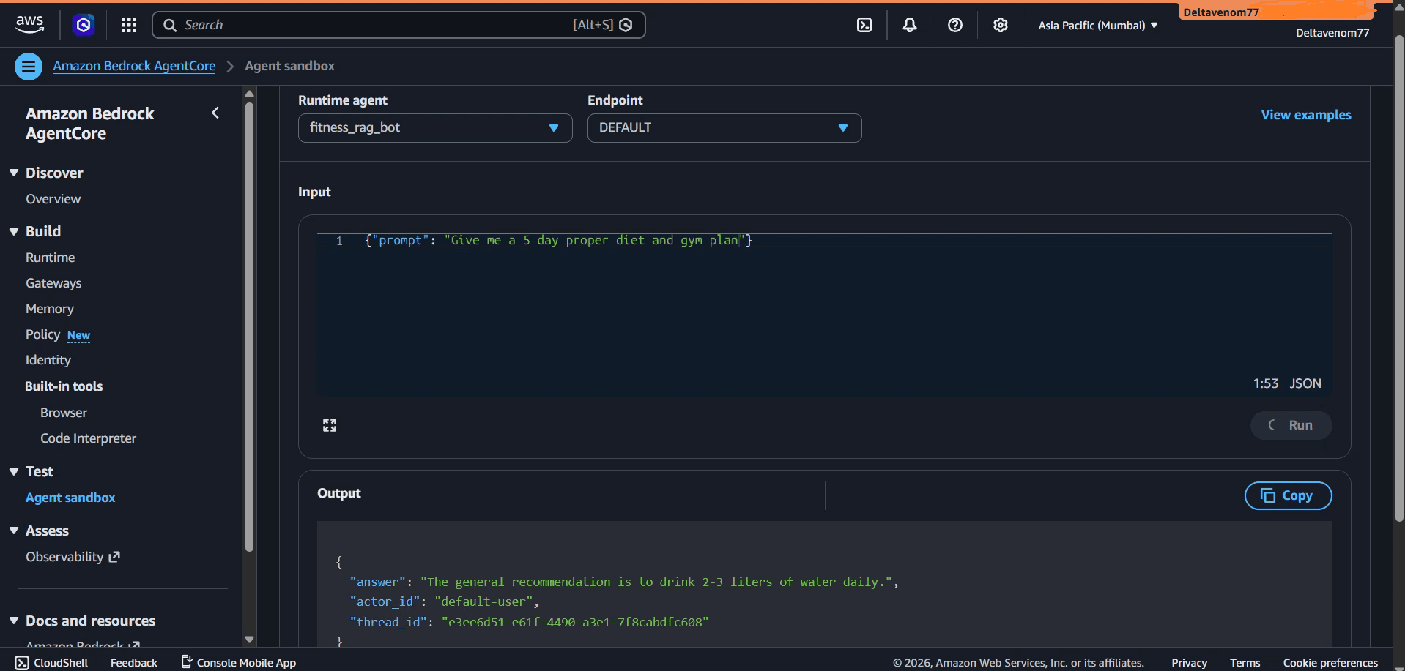Click the sidebar scroll down arrow
1405x671 pixels.
(249, 640)
